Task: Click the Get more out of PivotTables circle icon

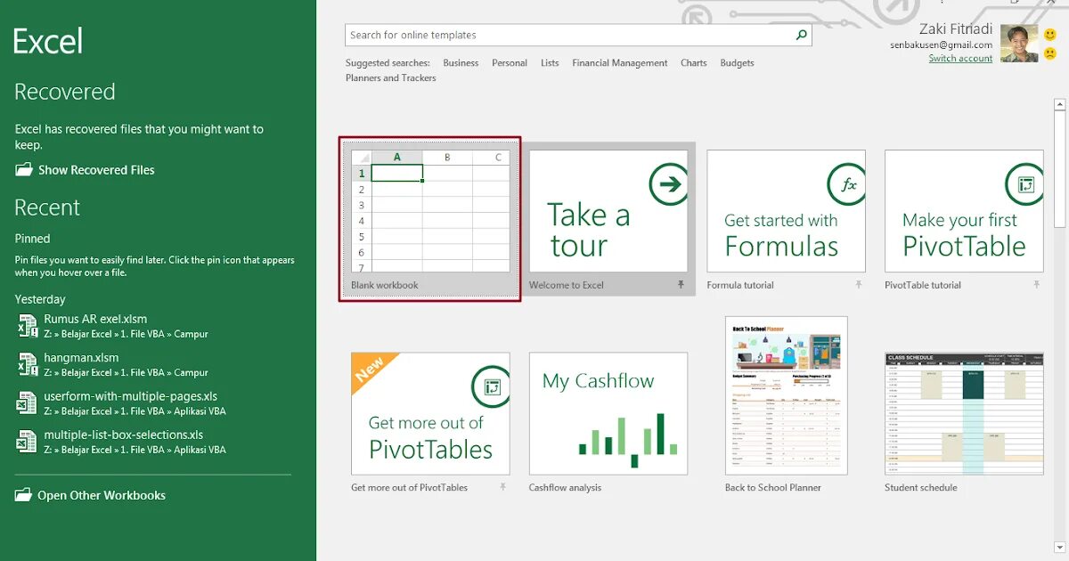Action: point(491,386)
